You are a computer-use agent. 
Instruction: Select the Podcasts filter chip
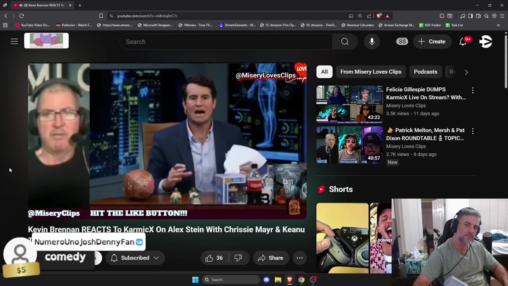[x=425, y=72]
